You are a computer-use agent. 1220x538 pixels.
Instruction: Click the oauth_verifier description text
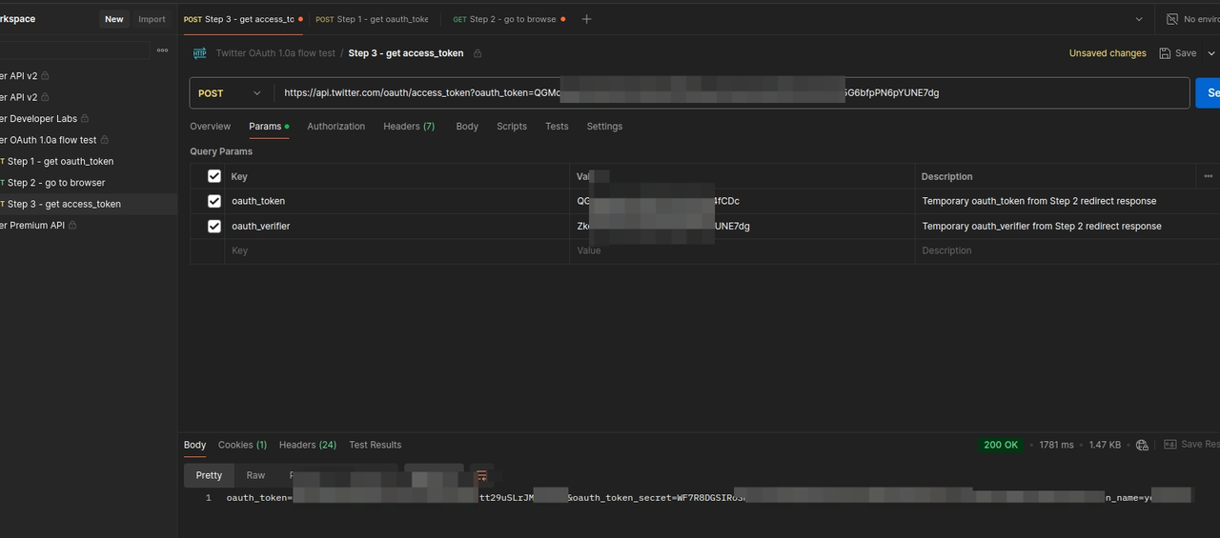(x=1042, y=226)
